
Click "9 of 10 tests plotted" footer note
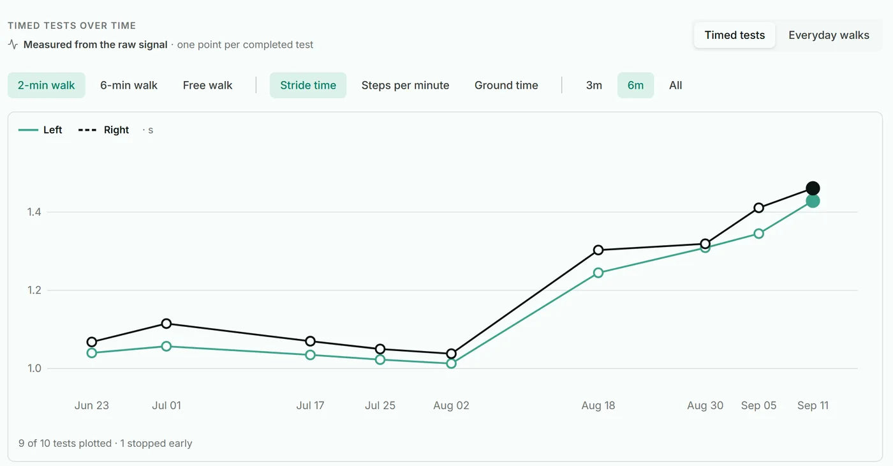coord(65,443)
